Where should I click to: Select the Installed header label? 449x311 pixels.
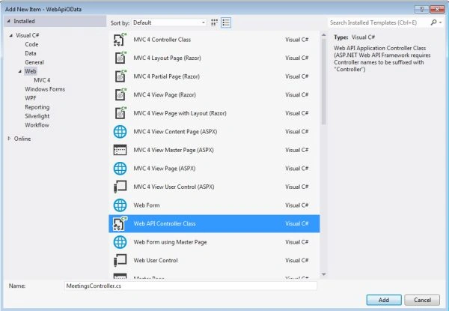pyautogui.click(x=24, y=21)
